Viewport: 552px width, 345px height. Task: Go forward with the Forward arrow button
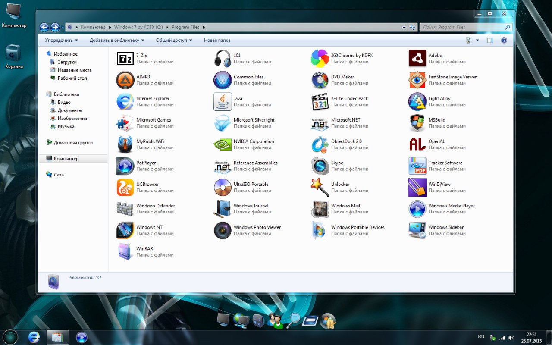click(x=55, y=27)
